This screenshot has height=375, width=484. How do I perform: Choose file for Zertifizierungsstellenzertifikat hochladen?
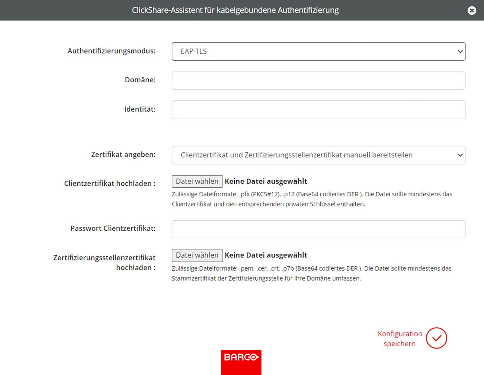pyautogui.click(x=197, y=255)
